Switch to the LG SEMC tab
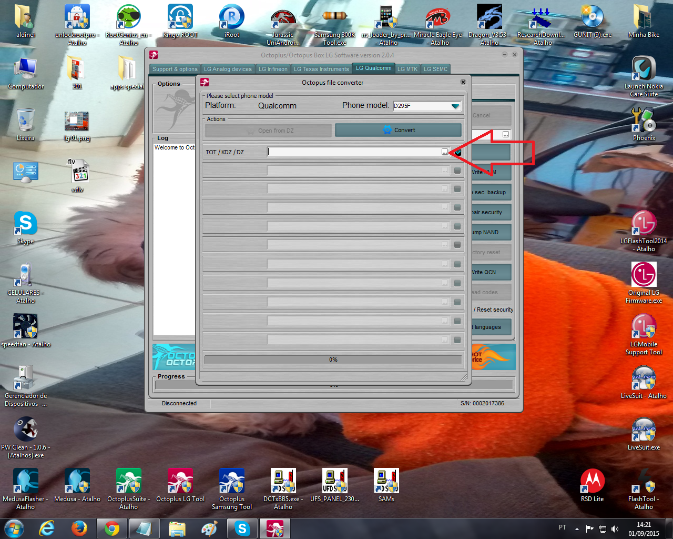The height and width of the screenshot is (539, 673). (436, 69)
